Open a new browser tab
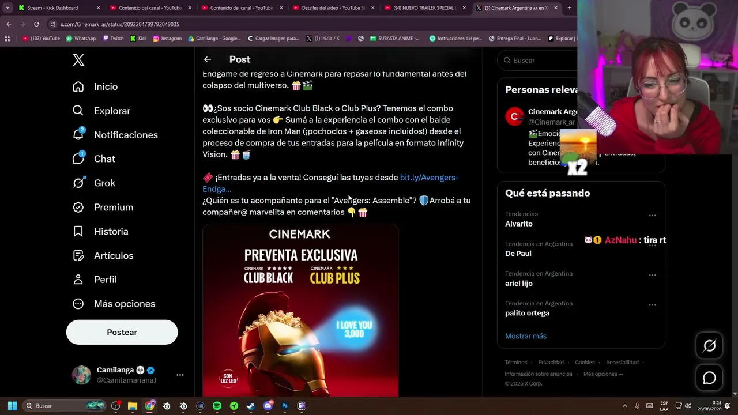Viewport: 738px width, 415px height. 569,8
